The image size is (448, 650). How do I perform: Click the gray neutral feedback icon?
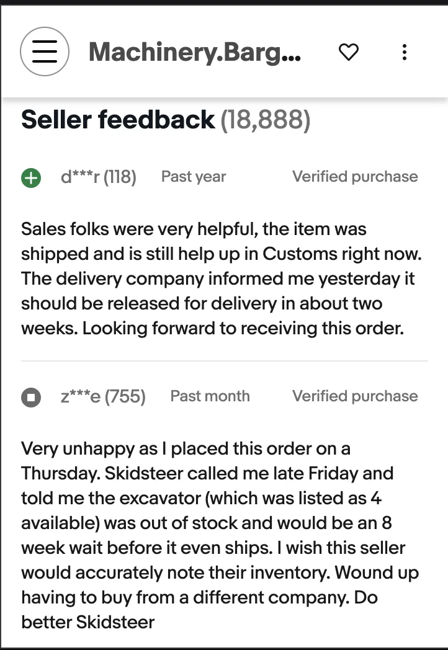click(x=30, y=397)
